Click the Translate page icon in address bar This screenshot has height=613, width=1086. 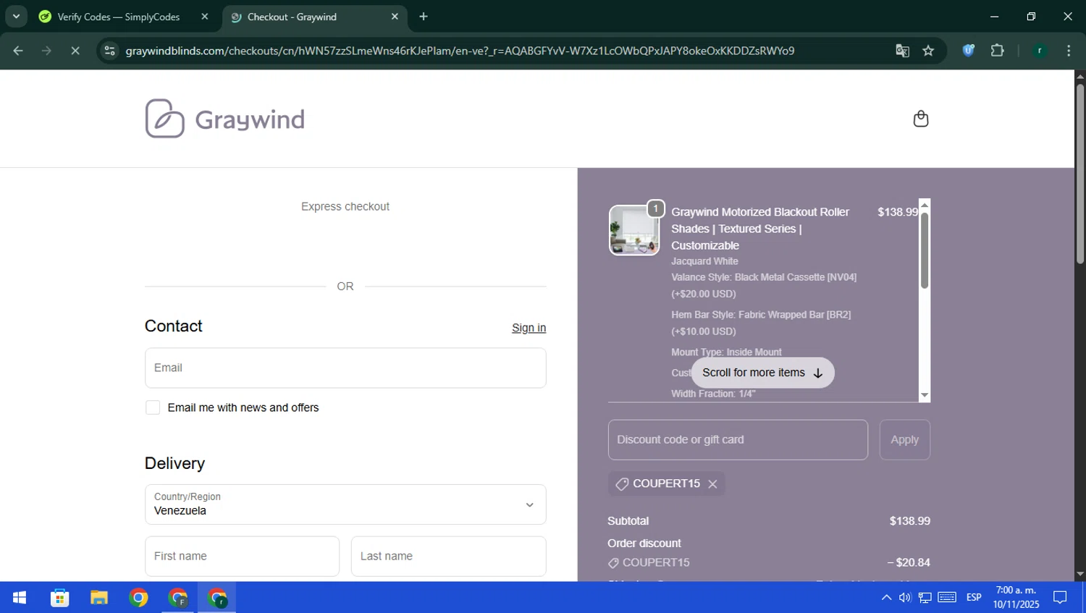pos(902,51)
